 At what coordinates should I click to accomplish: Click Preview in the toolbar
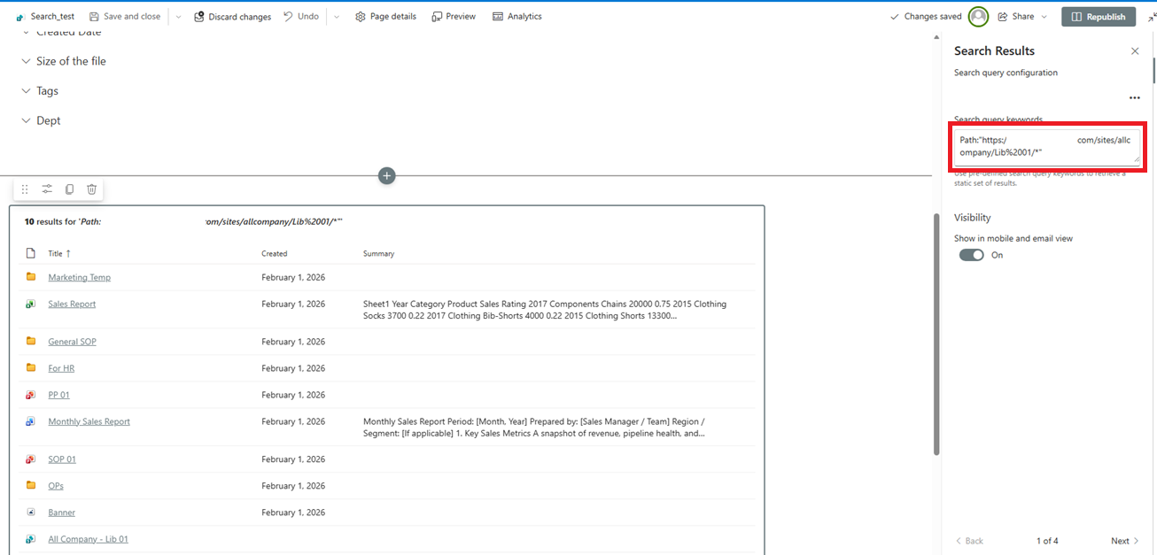454,17
